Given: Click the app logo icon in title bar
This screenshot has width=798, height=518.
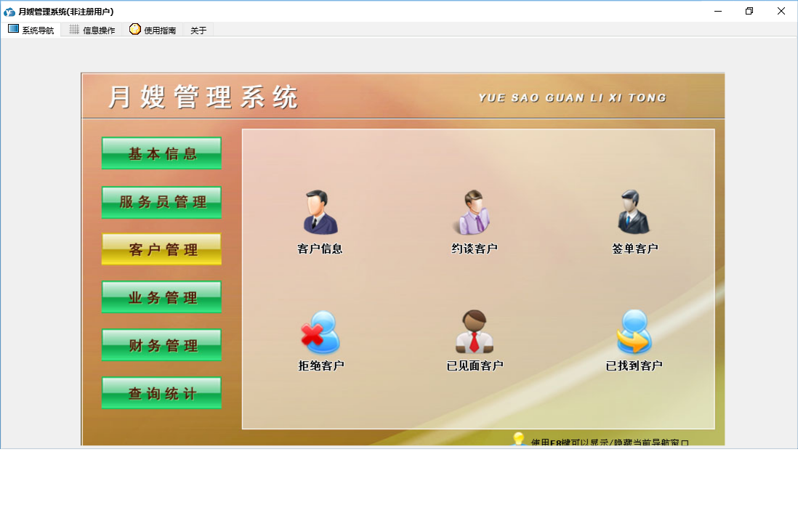Looking at the screenshot, I should (9, 11).
